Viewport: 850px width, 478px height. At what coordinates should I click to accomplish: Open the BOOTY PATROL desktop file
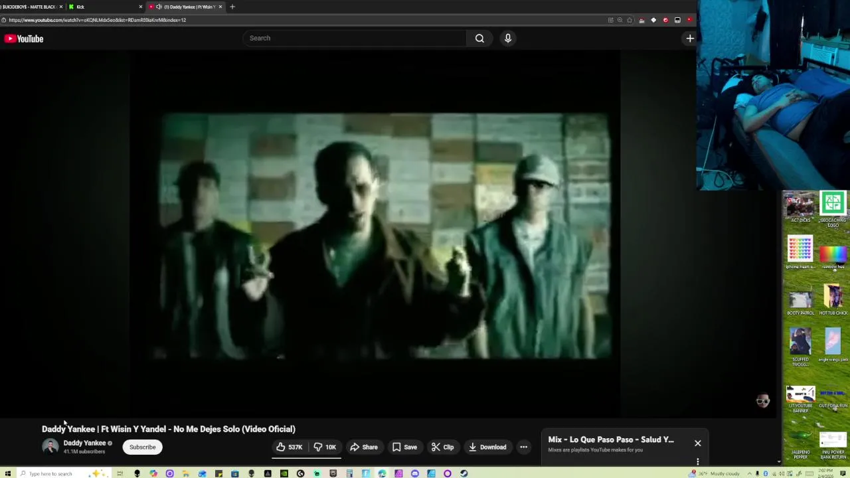800,303
